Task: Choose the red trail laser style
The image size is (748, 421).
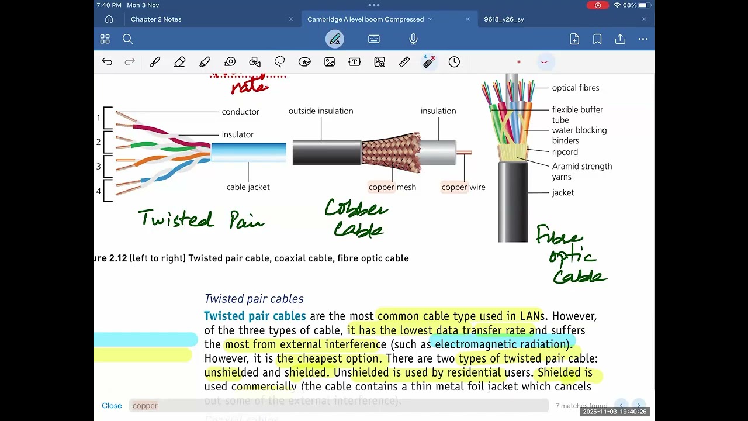Action: pos(545,62)
